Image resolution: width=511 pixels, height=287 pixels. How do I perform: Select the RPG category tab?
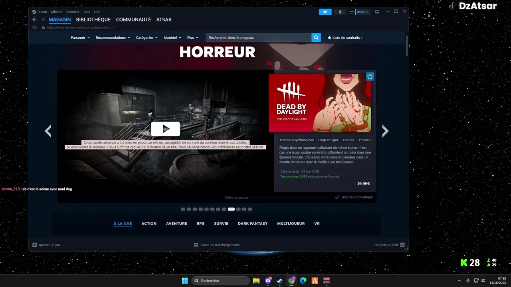[x=200, y=224]
